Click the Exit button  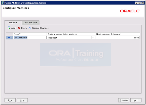tap(10, 100)
